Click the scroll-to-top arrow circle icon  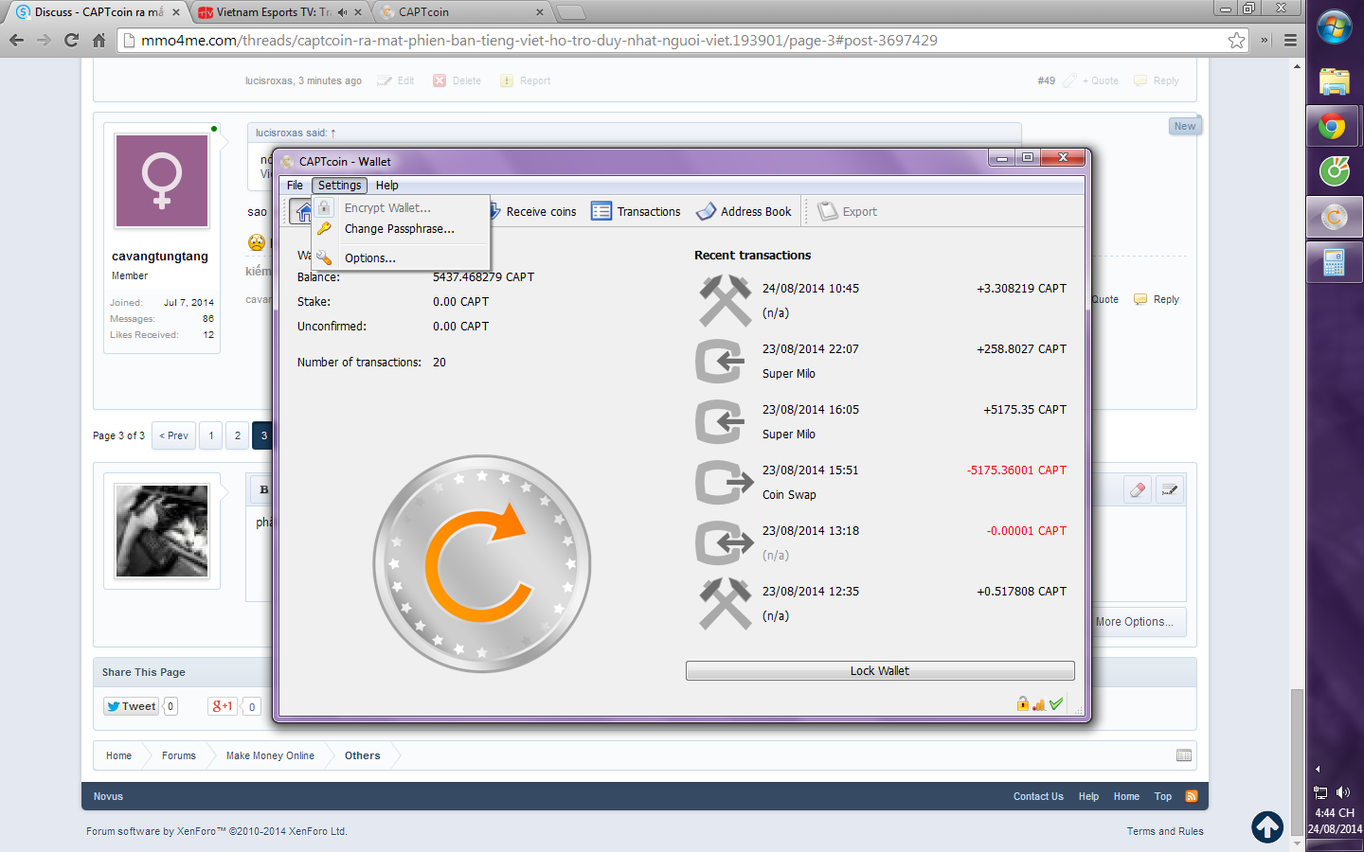(1267, 827)
